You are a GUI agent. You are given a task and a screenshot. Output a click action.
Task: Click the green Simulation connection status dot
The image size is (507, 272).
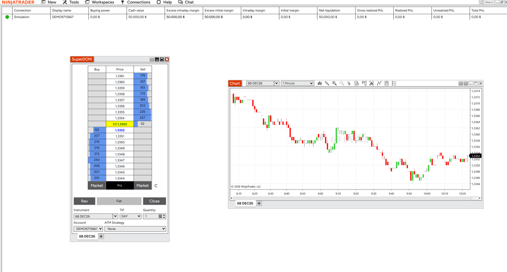[7, 17]
